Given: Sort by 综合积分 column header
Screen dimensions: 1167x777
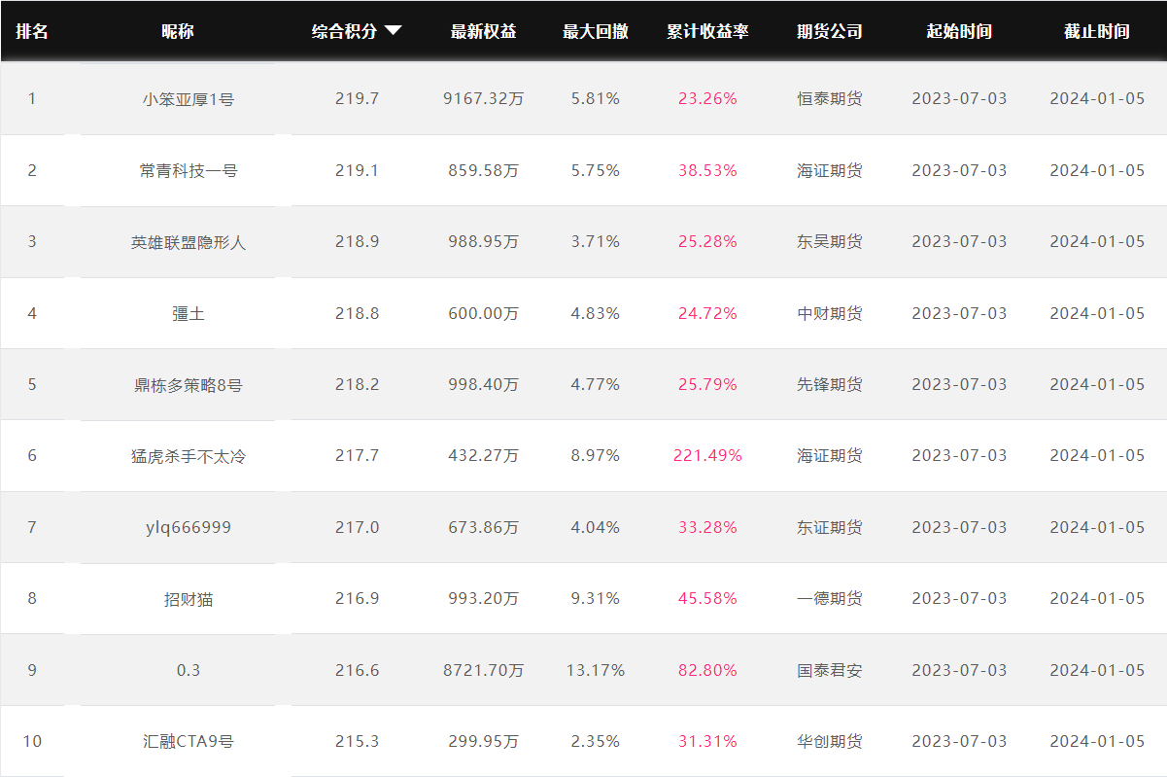Looking at the screenshot, I should pyautogui.click(x=345, y=31).
